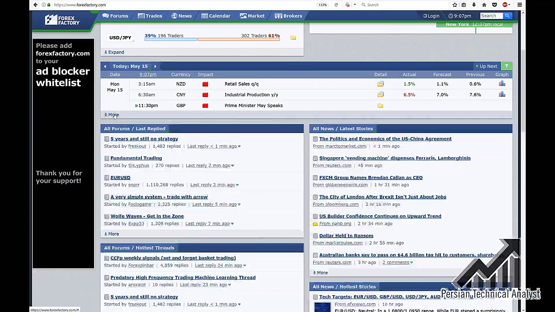The height and width of the screenshot is (312, 555).
Task: Click story icon beside Dollar Held to Ransom
Action: (315, 236)
